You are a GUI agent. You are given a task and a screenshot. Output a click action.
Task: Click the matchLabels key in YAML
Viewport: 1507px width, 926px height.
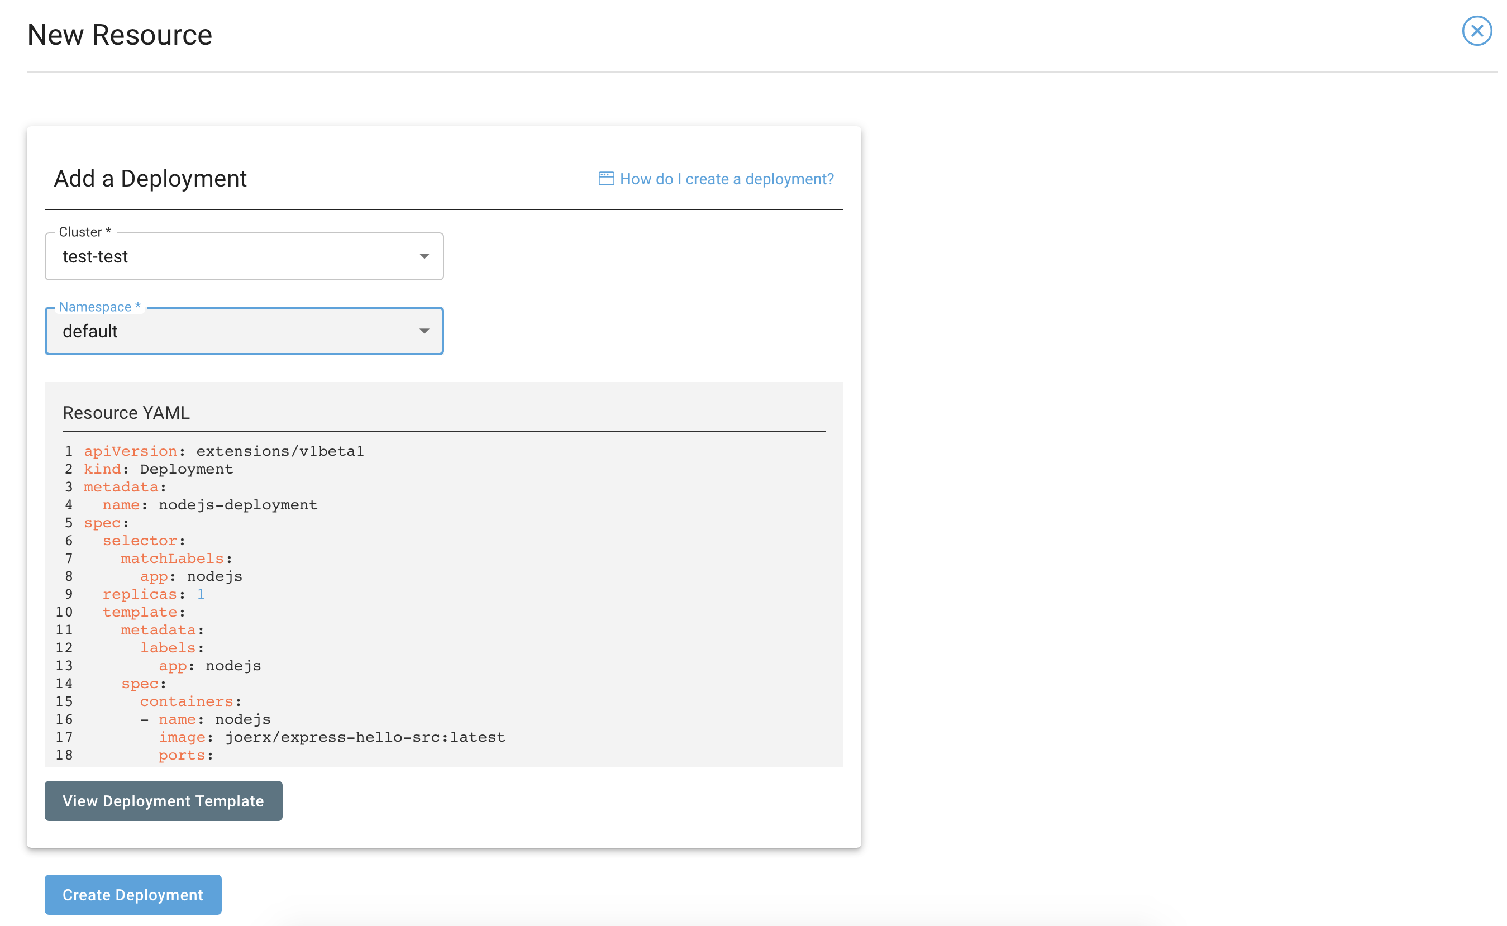point(172,559)
